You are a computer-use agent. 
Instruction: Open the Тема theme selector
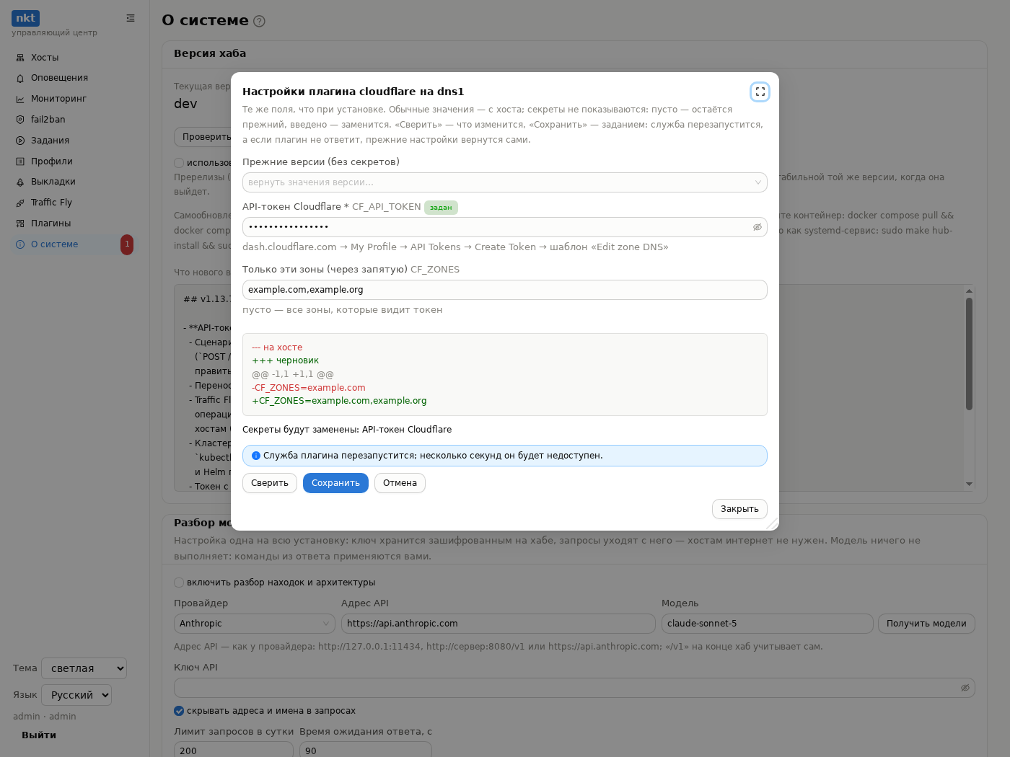[x=84, y=668]
